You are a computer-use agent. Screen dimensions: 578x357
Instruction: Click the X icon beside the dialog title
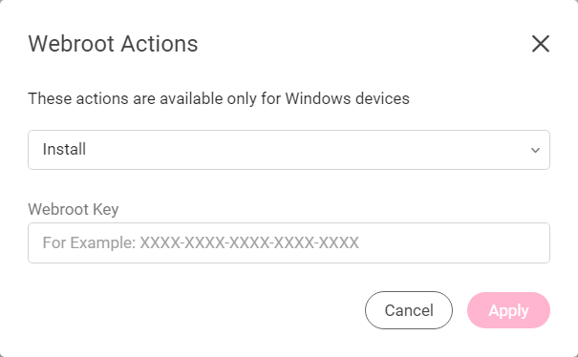click(x=541, y=44)
